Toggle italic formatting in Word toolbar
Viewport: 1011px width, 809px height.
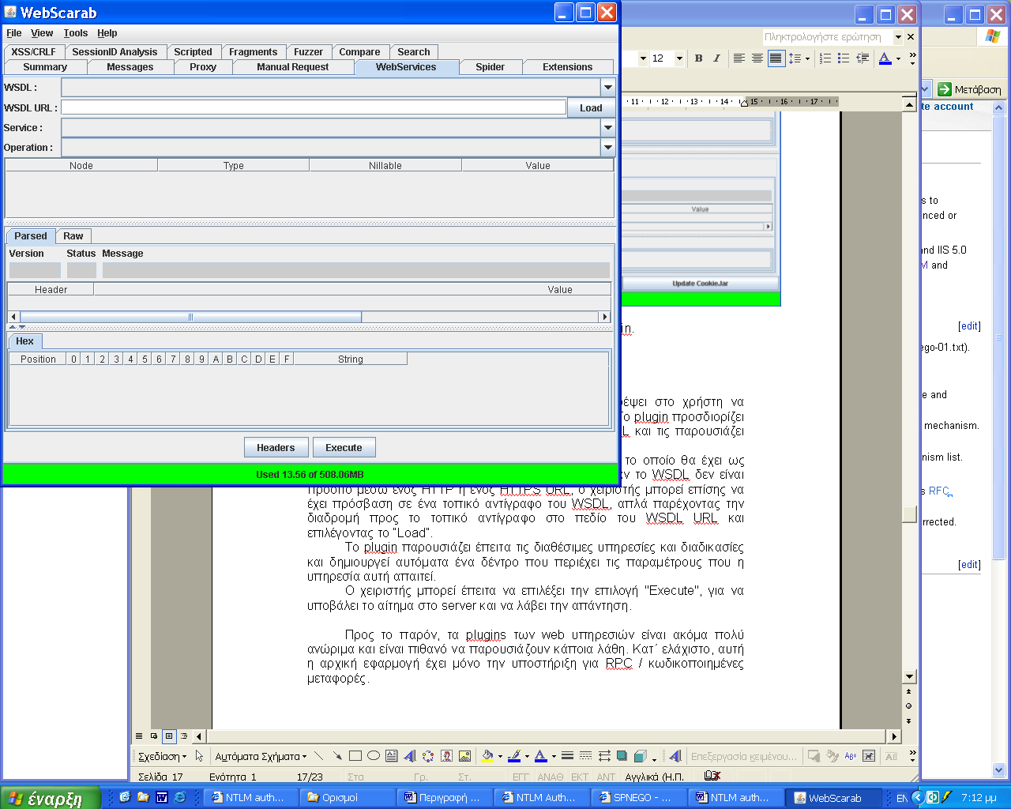coord(716,58)
